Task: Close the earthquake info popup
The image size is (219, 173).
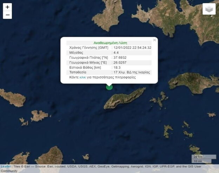Action: [x=154, y=40]
